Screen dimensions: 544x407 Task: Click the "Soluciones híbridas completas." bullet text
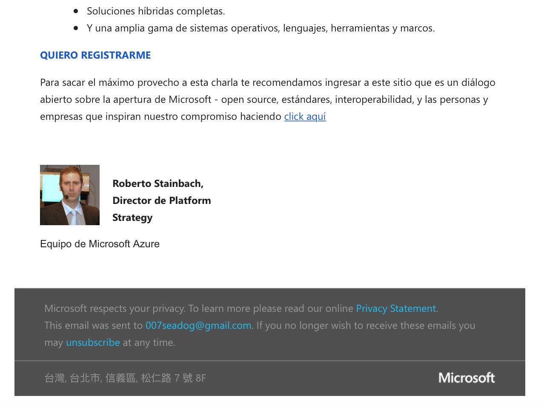tap(156, 11)
